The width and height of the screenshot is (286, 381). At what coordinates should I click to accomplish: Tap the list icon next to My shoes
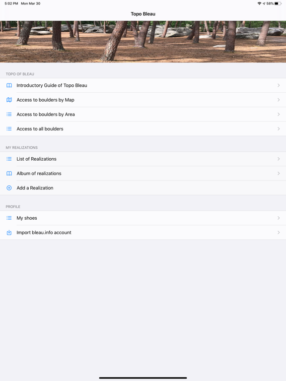tap(9, 218)
